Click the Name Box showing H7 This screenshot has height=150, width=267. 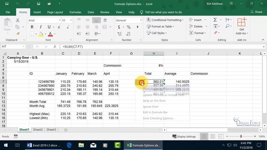[13, 47]
